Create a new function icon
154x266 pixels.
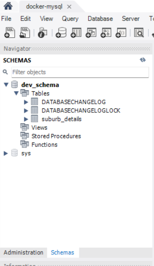[x=121, y=33]
